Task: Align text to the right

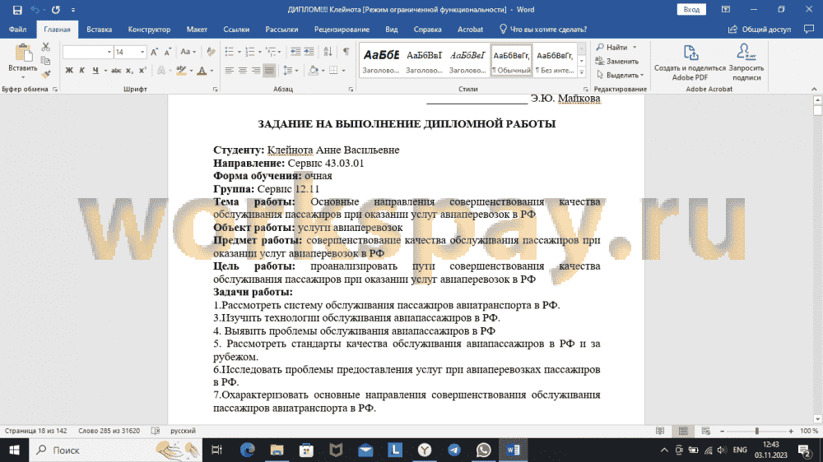Action: point(256,70)
